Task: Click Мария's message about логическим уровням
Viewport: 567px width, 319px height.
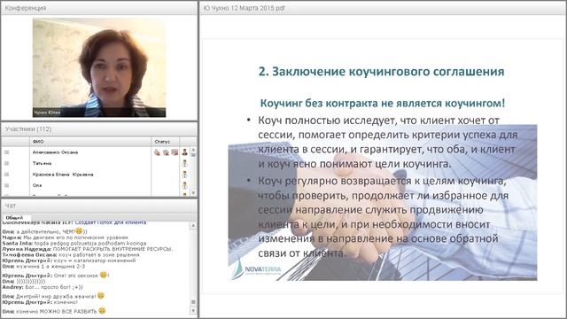Action: pyautogui.click(x=65, y=237)
